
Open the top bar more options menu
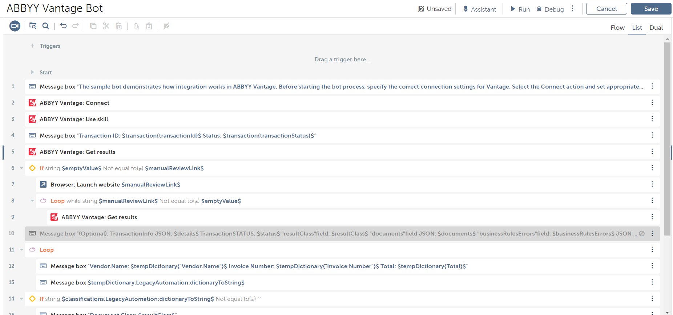573,9
